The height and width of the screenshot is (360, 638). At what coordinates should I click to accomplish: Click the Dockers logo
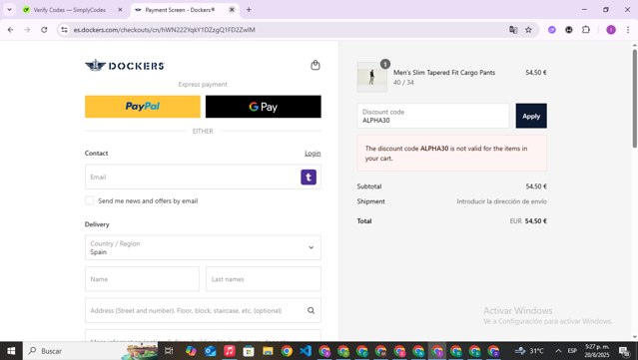[125, 66]
